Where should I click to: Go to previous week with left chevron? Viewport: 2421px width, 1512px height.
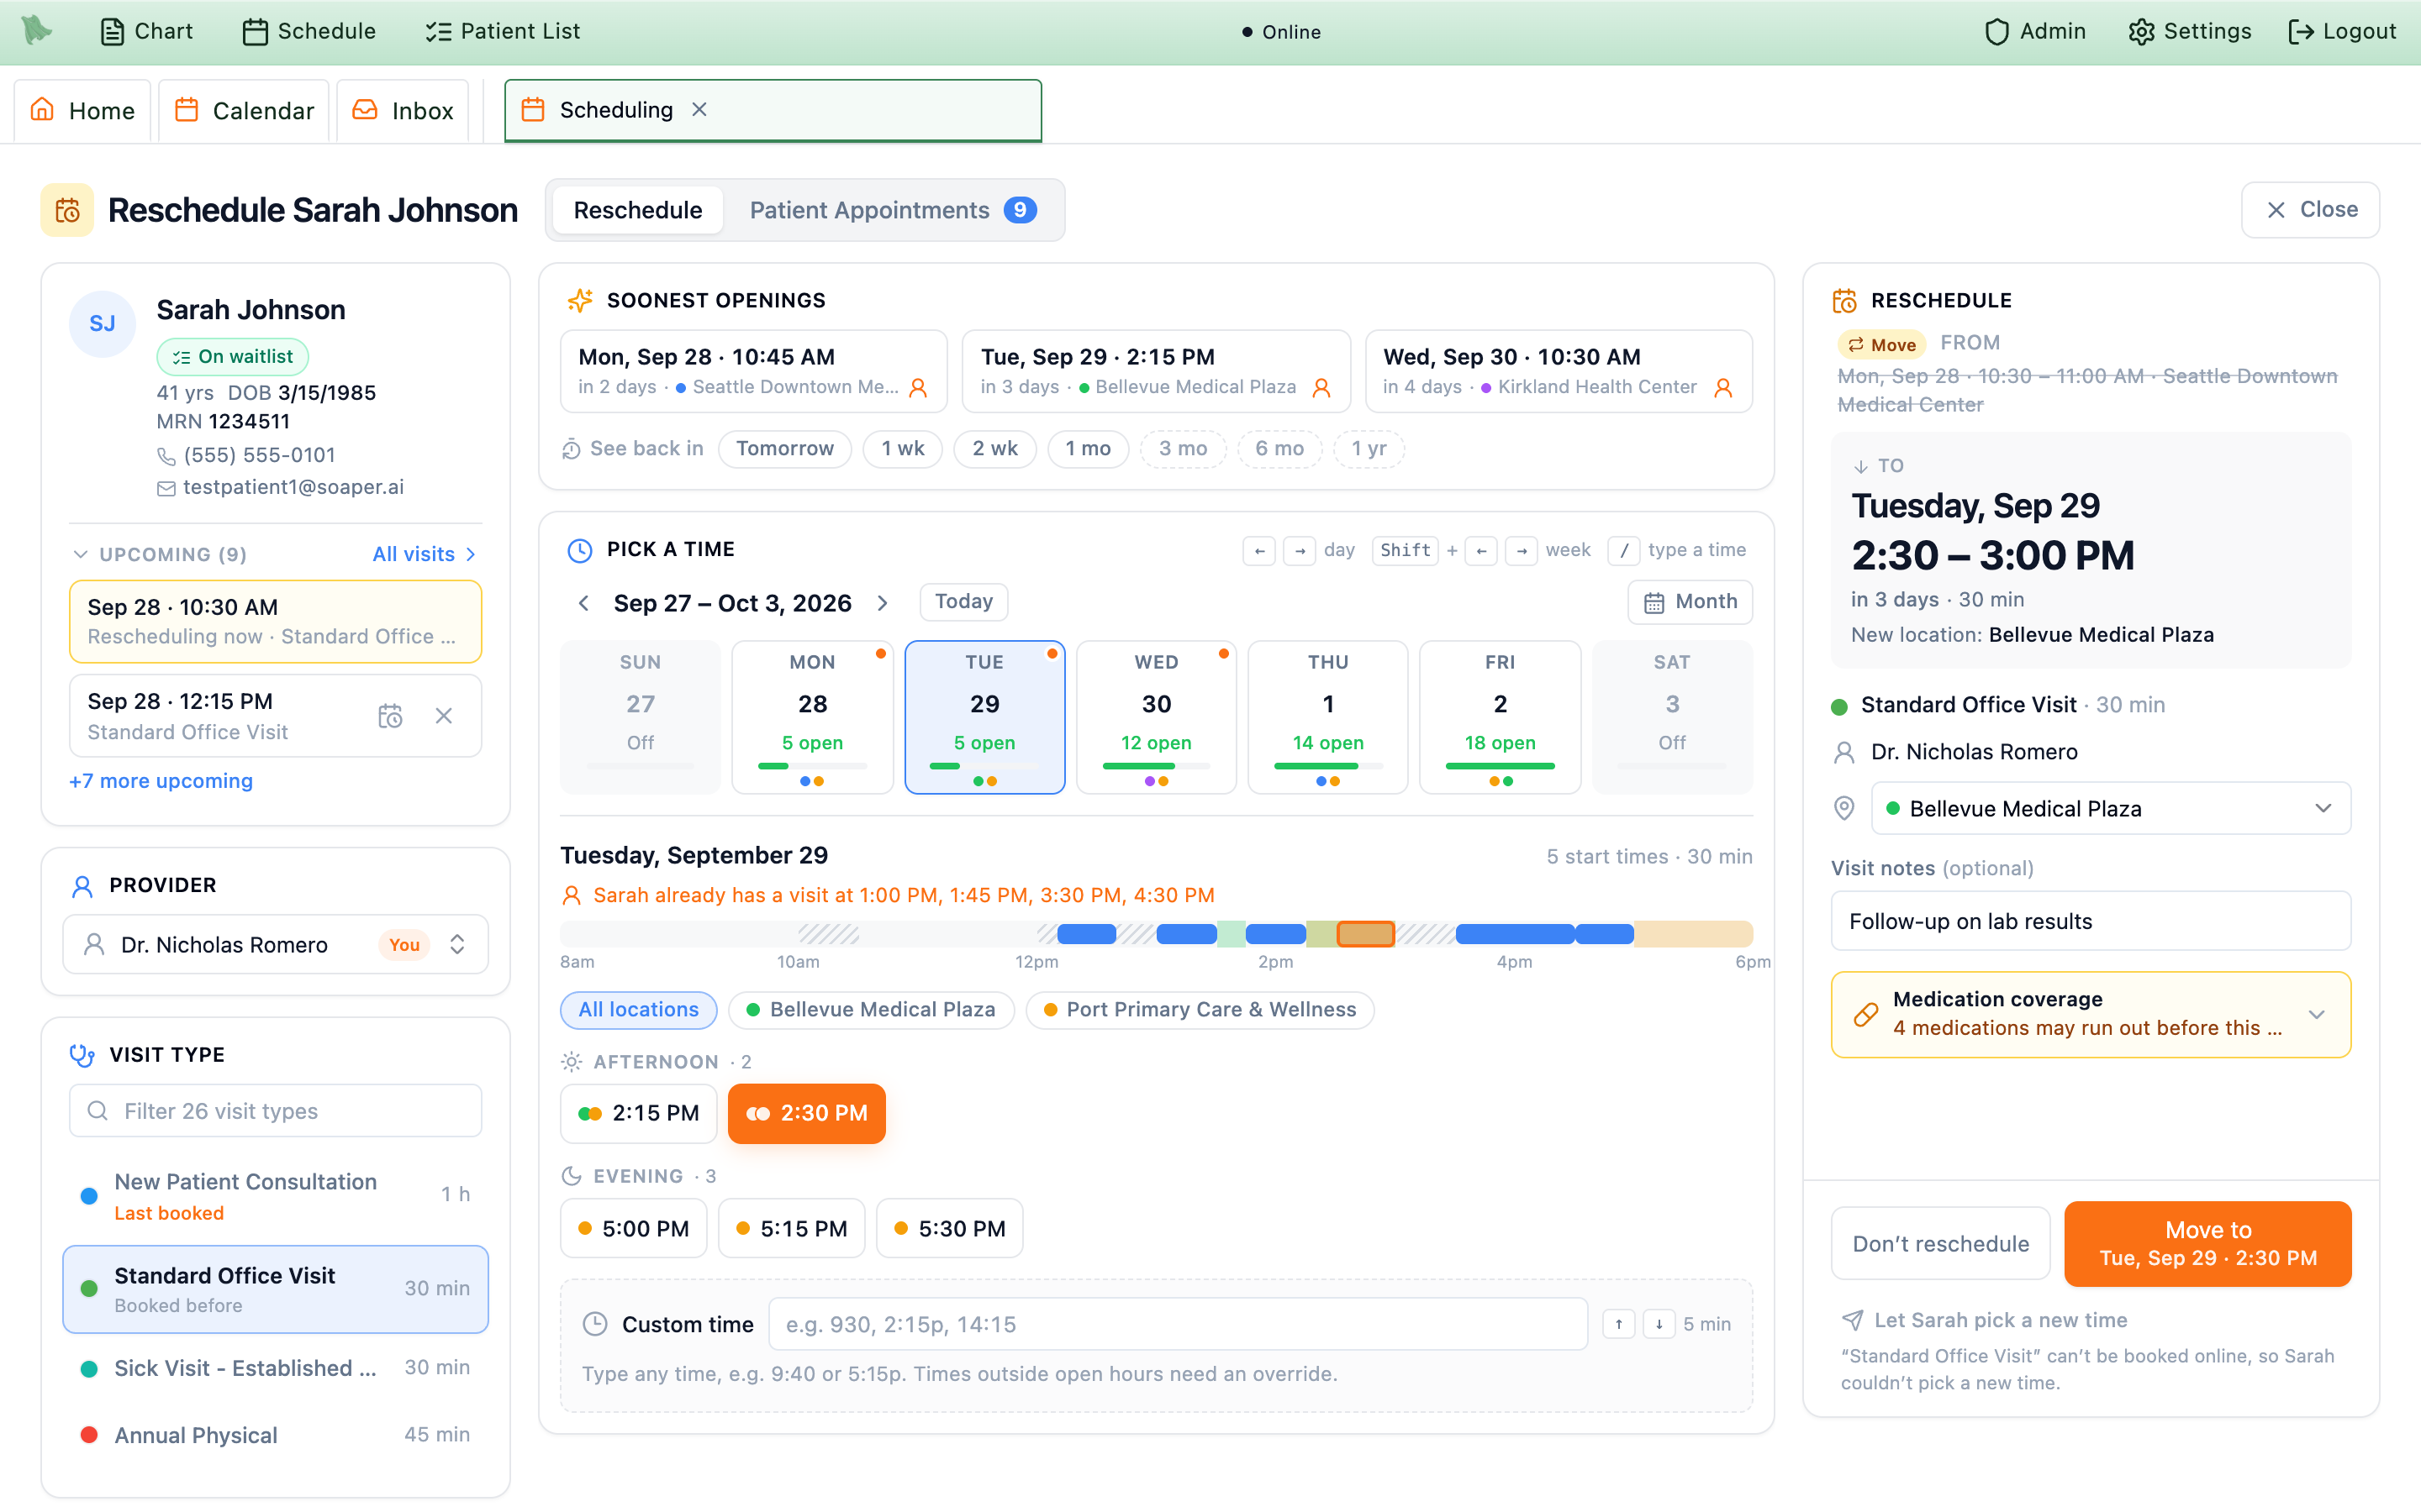click(x=584, y=603)
